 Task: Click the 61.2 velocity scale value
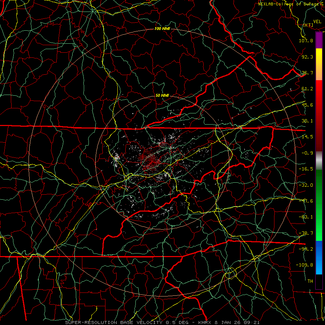click(x=307, y=89)
